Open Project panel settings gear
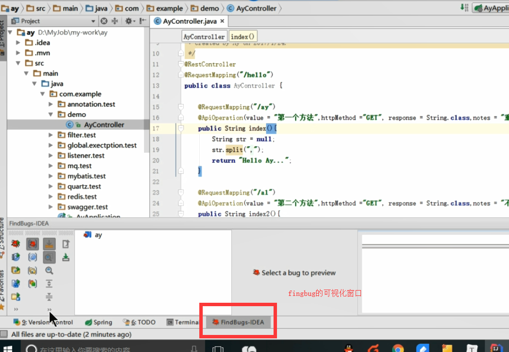 (x=130, y=21)
